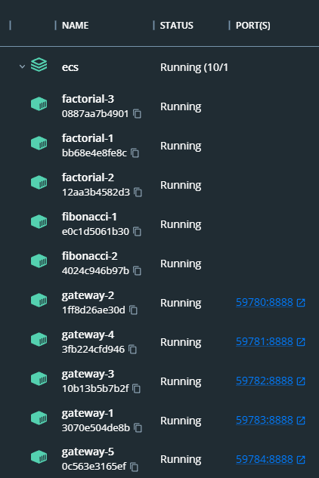Collapse the ecs stack group
Screen dimensions: 319x478
tap(22, 66)
